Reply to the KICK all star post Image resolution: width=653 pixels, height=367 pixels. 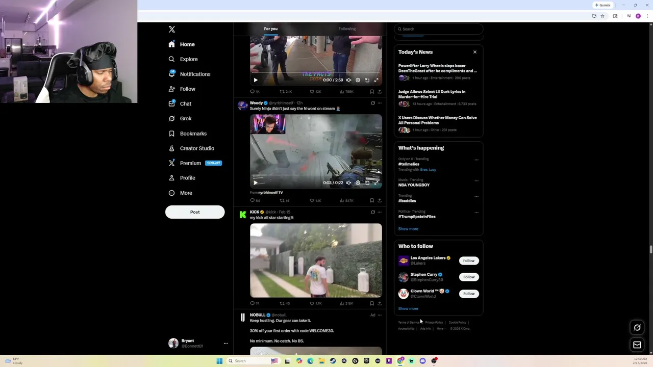(255, 303)
